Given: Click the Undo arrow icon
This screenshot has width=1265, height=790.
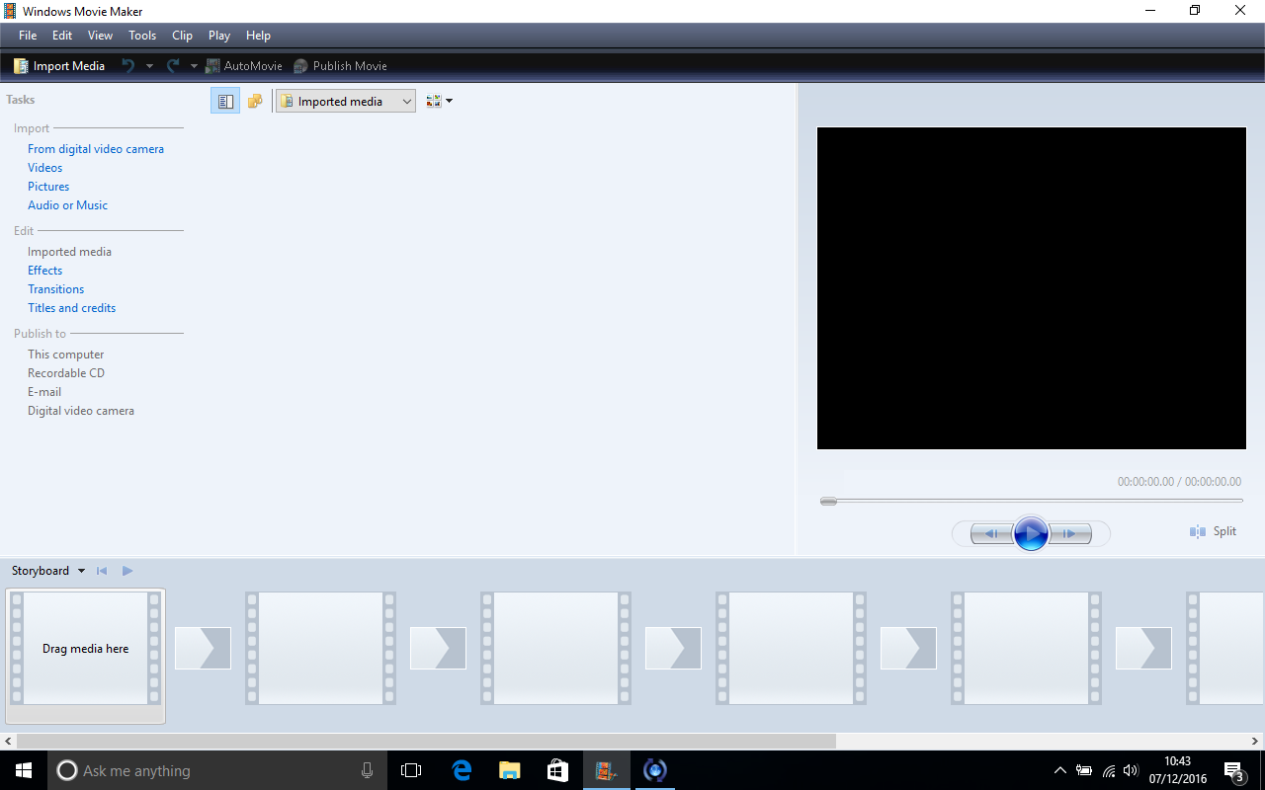Looking at the screenshot, I should coord(127,66).
